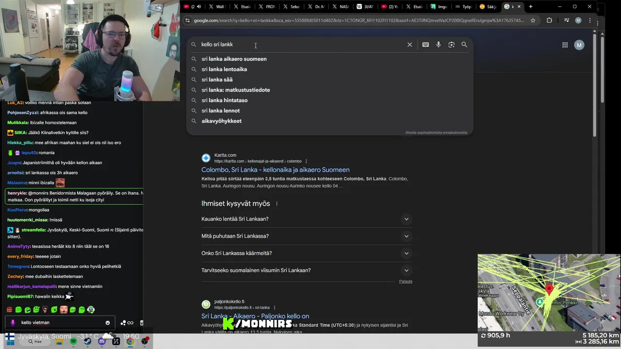Image resolution: width=621 pixels, height=349 pixels.
Task: Open Google Lens image search
Action: [451, 45]
